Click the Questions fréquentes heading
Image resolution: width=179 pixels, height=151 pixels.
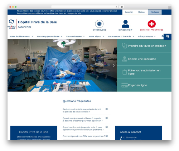tap(77, 101)
